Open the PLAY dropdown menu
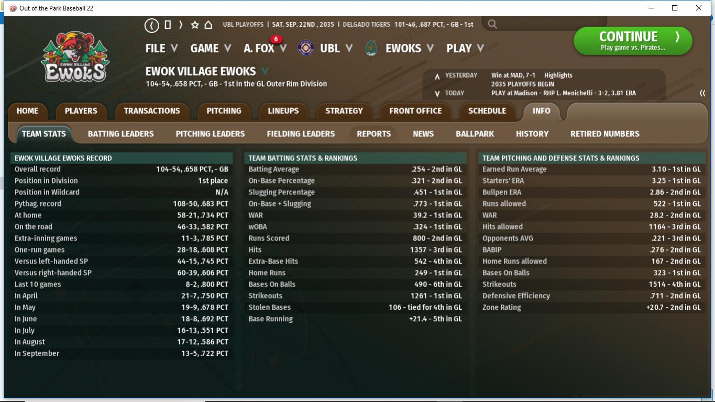The width and height of the screenshot is (715, 402). coord(465,48)
